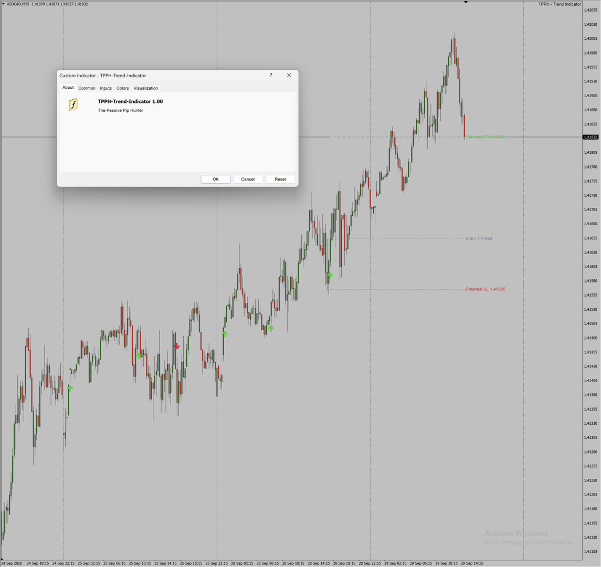Switch to the Common tab
The height and width of the screenshot is (567, 601).
87,88
